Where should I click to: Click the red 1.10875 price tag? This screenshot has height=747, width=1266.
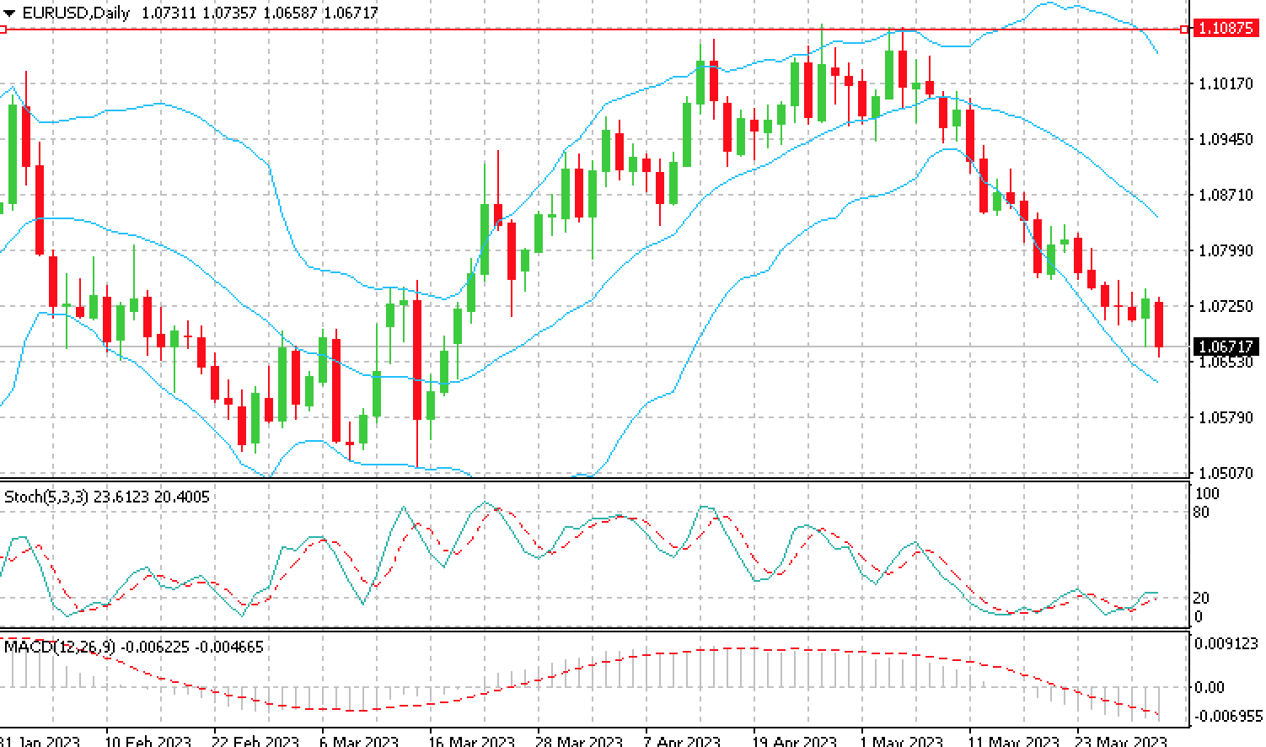click(1226, 28)
